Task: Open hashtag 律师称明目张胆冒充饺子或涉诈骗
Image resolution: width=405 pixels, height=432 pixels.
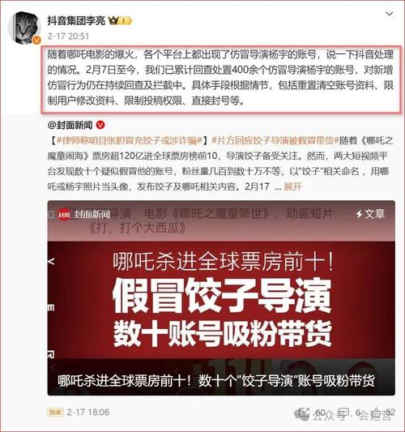Action: [x=130, y=140]
